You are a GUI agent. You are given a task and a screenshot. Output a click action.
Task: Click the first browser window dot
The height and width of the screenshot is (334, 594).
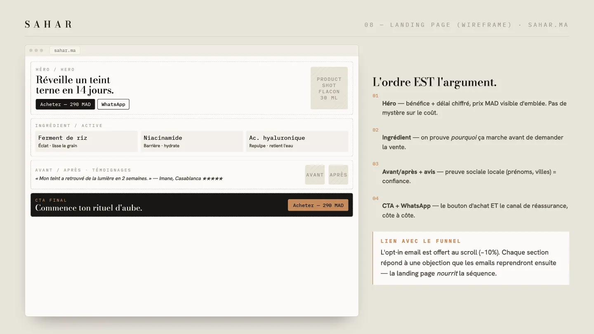coord(31,50)
